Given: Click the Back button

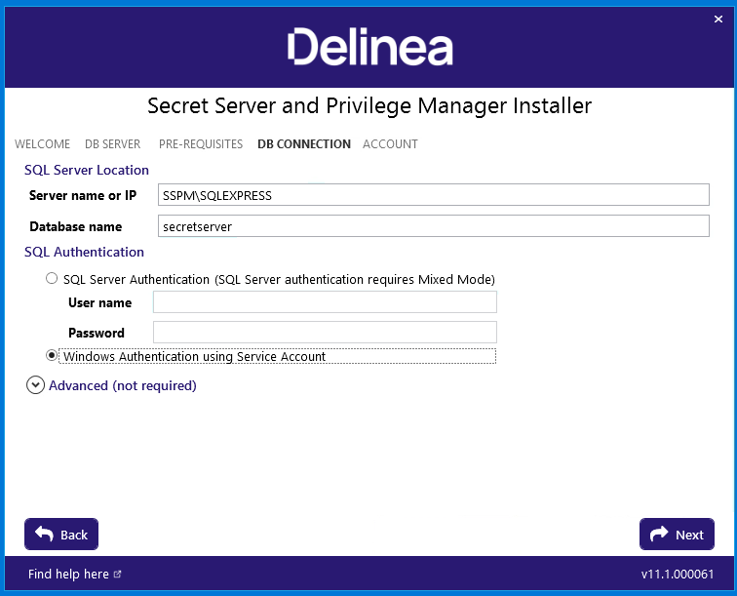Looking at the screenshot, I should pyautogui.click(x=61, y=534).
